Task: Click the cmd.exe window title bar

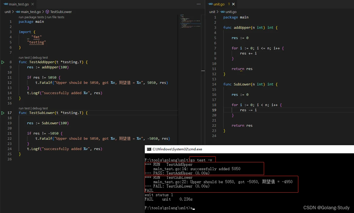Action: pos(249,149)
